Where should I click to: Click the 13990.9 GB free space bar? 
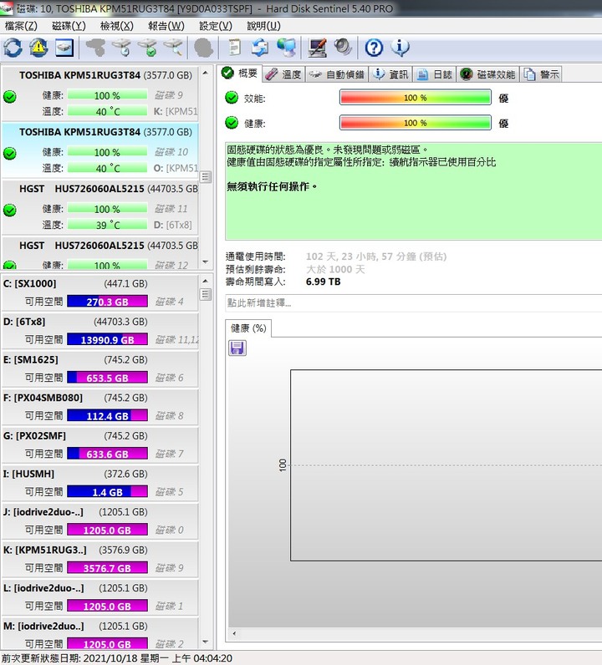click(107, 340)
